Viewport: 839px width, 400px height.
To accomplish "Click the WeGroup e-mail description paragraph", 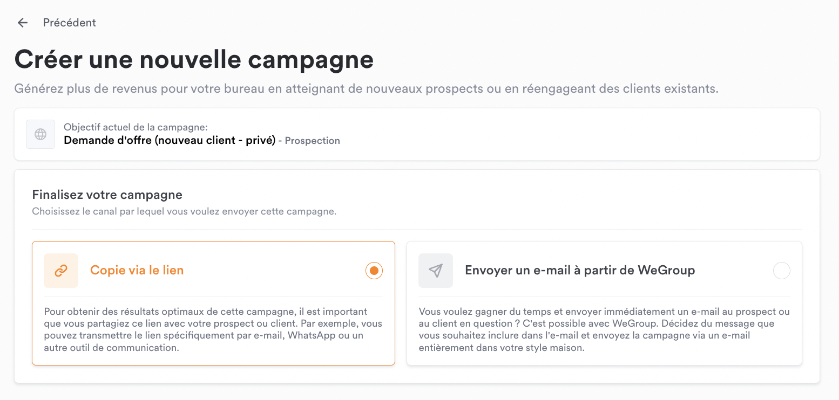I will pyautogui.click(x=604, y=329).
